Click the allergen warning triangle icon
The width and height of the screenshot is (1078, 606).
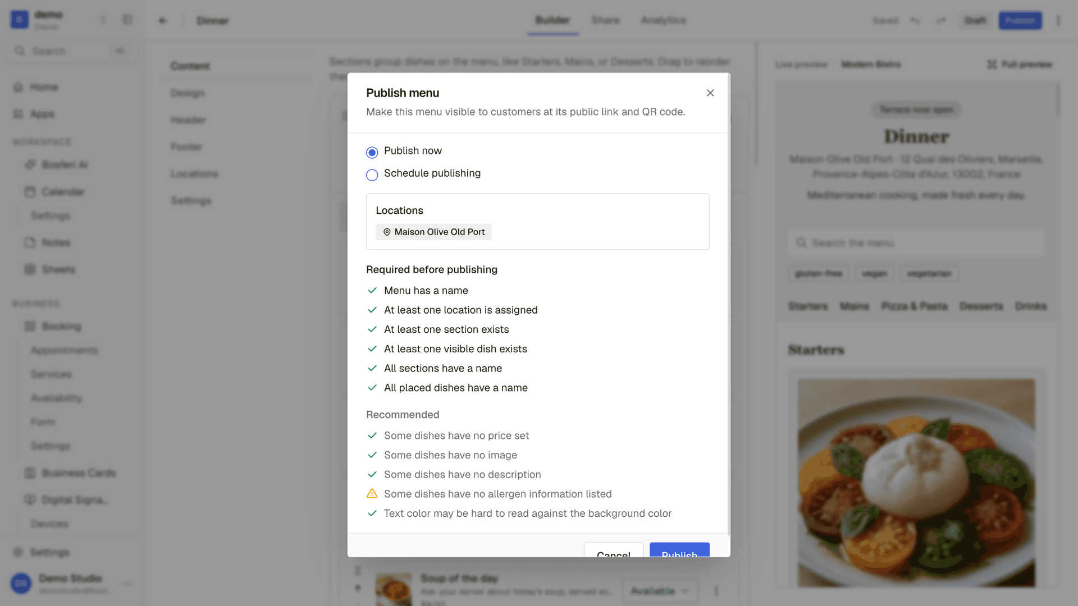[372, 494]
